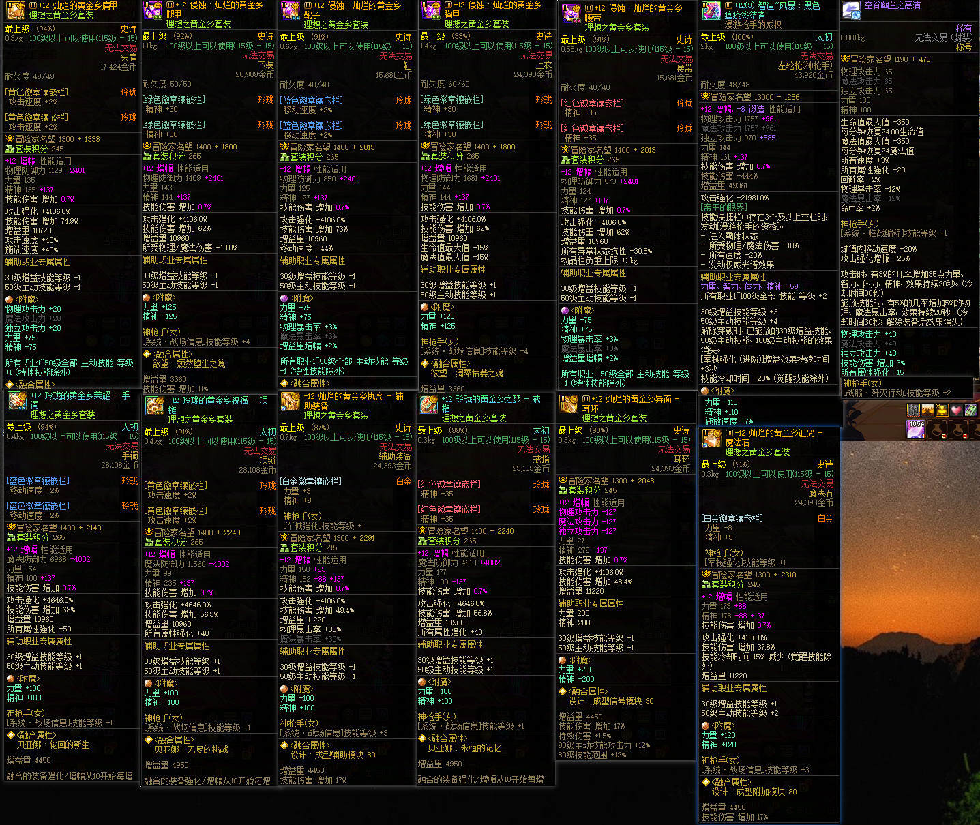
Task: Click 所有属性强化 +50 on bracelet
Action: pyautogui.click(x=39, y=629)
